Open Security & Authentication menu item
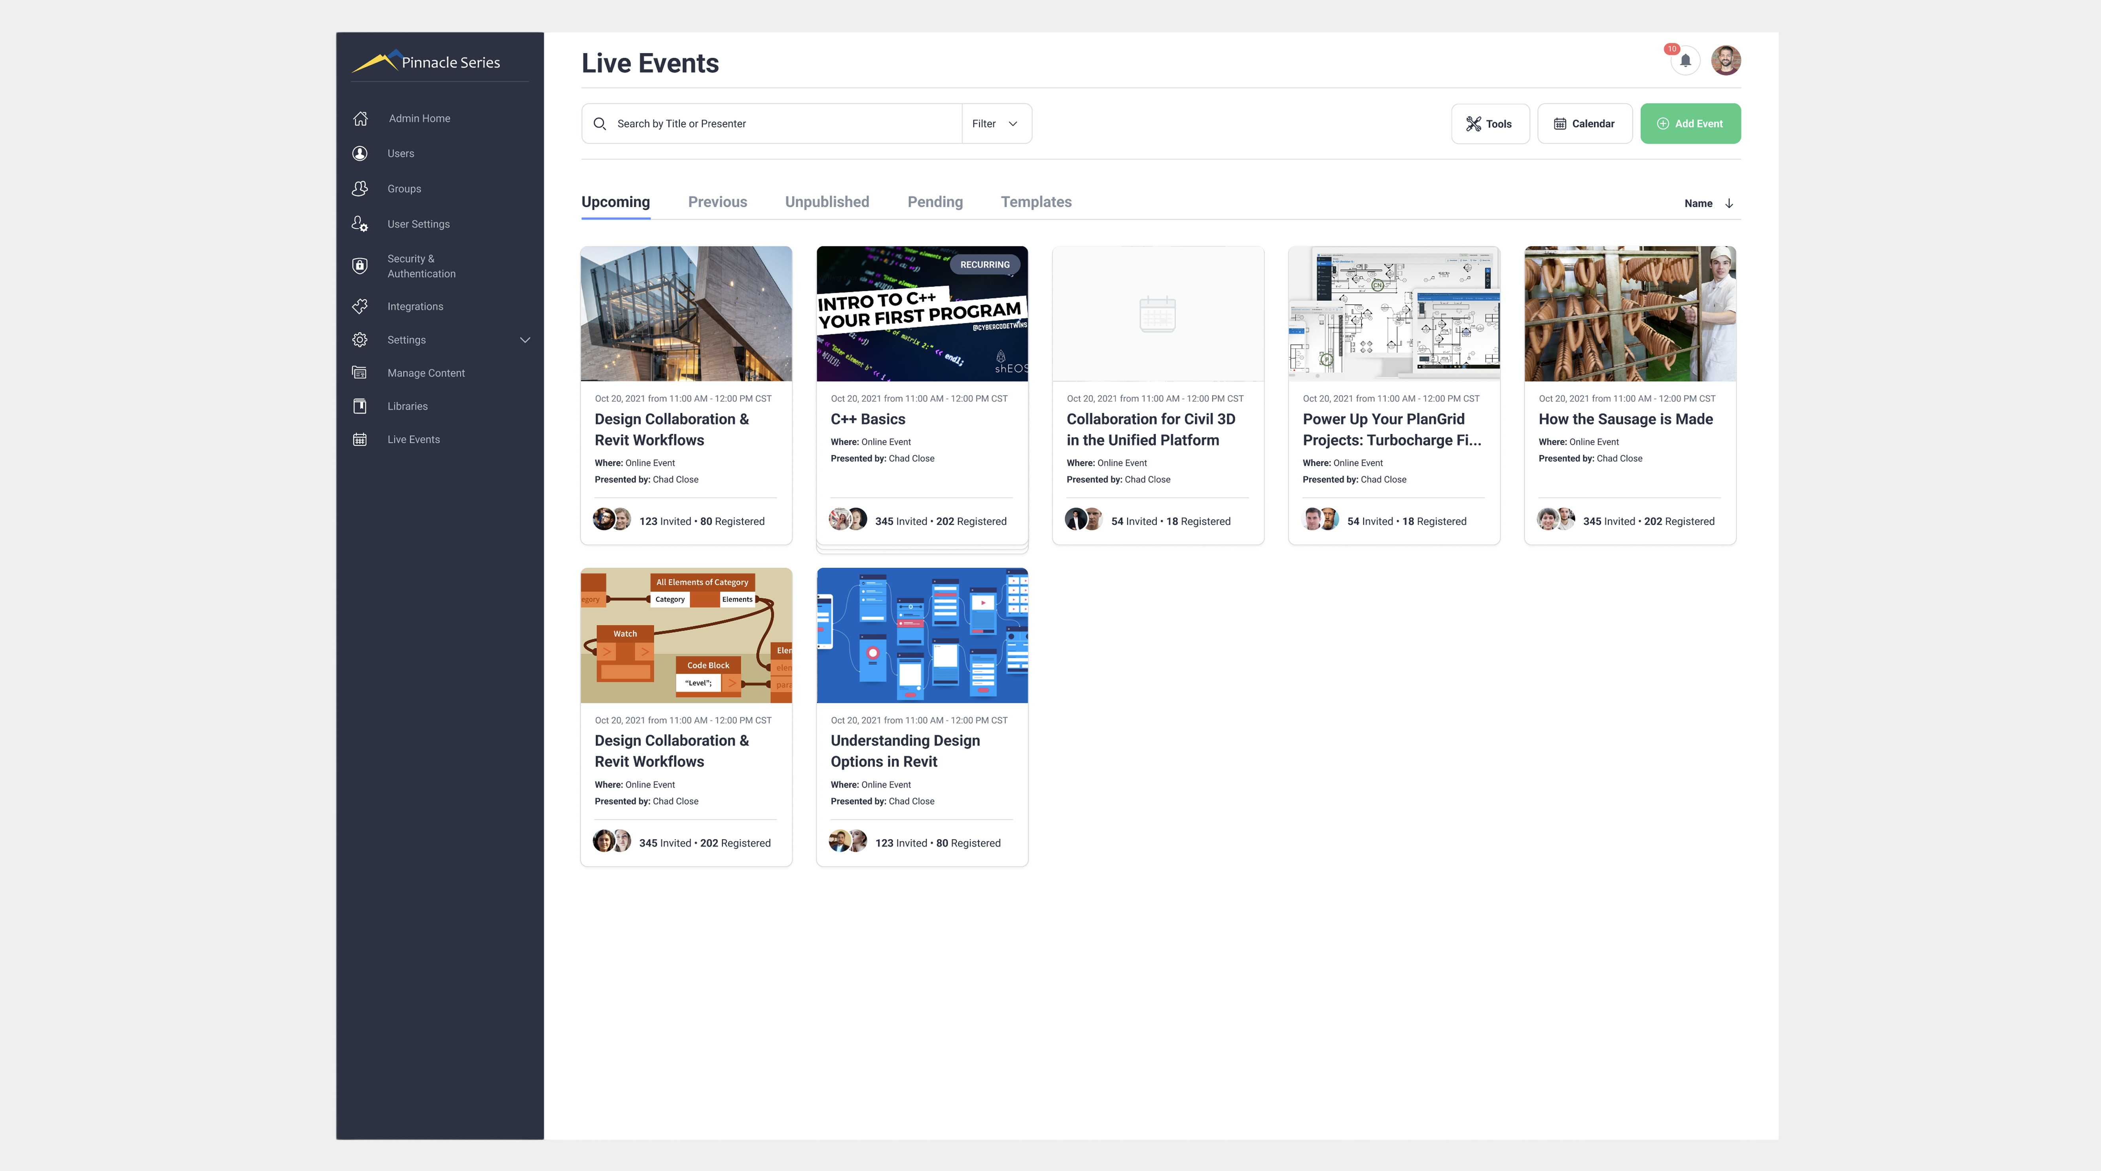Screen dimensions: 2101x1171 [421, 266]
